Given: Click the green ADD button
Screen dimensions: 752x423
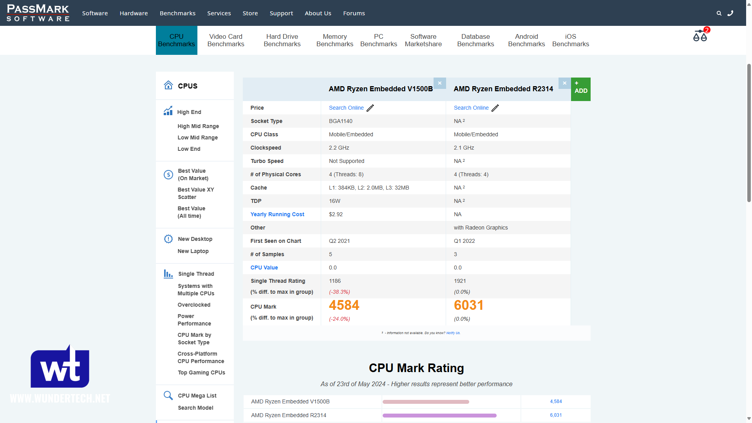Looking at the screenshot, I should point(581,89).
